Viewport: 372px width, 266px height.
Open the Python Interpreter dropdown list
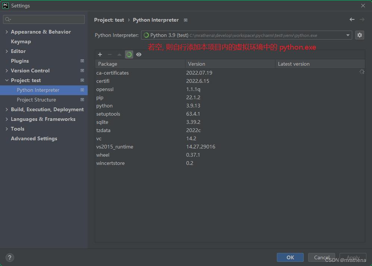coord(347,35)
